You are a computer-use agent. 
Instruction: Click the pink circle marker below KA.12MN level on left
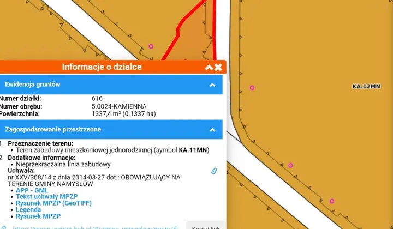click(x=252, y=88)
